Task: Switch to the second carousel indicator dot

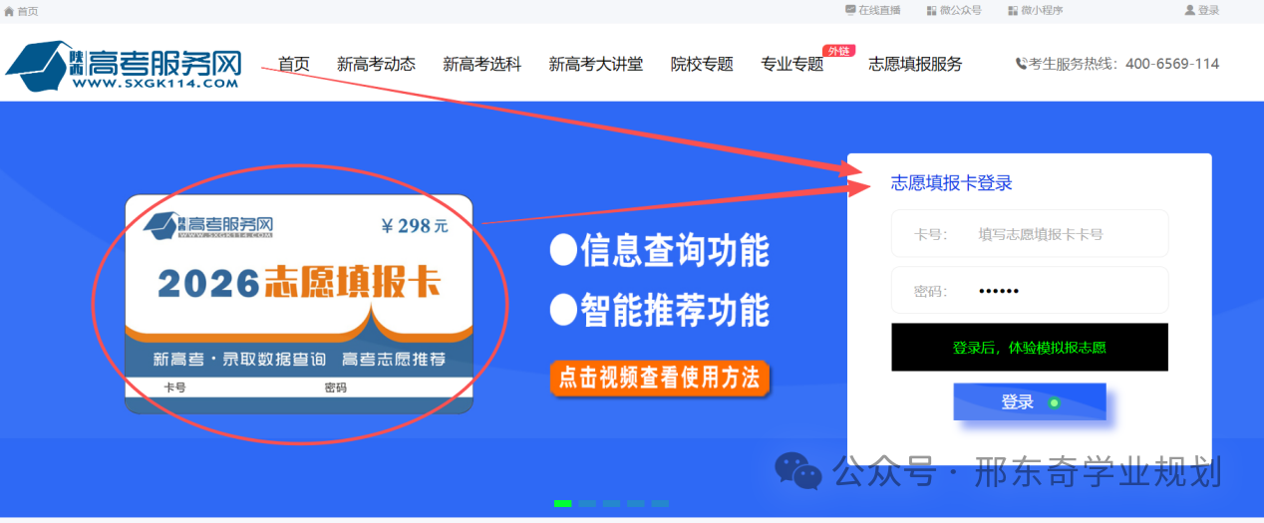Action: pos(587,503)
